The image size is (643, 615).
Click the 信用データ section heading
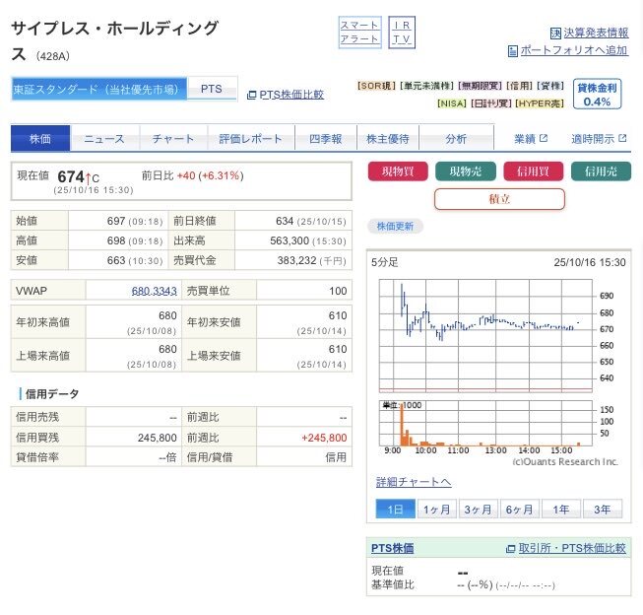pyautogui.click(x=52, y=394)
